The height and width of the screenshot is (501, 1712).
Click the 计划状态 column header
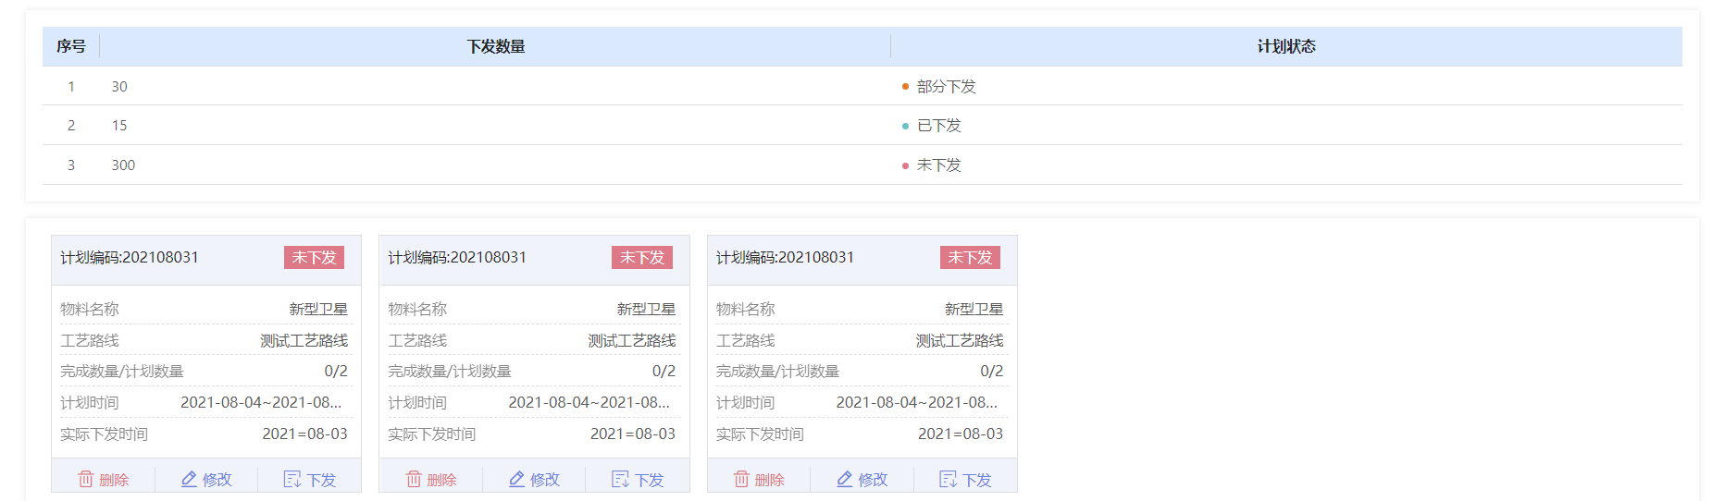1286,46
